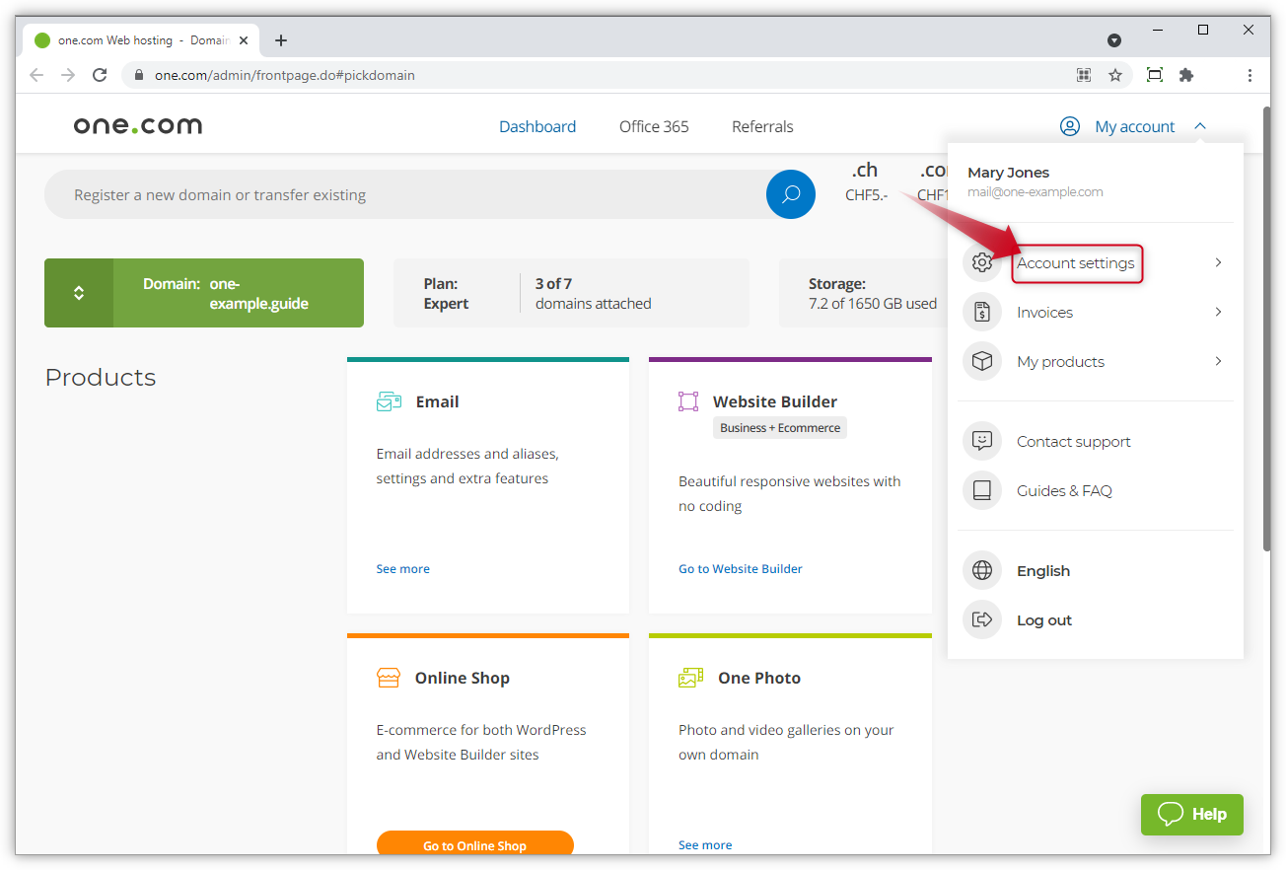Click the Account settings gear icon

coord(981,262)
